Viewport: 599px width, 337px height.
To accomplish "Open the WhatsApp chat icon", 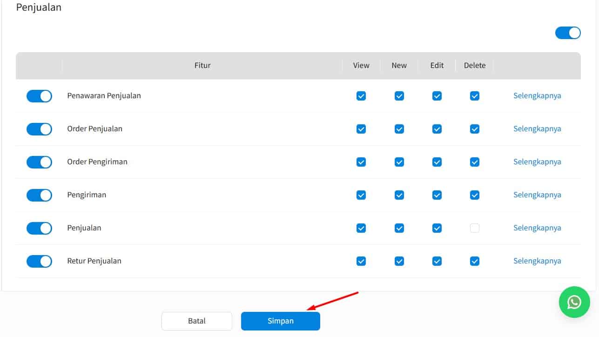I will pos(574,302).
